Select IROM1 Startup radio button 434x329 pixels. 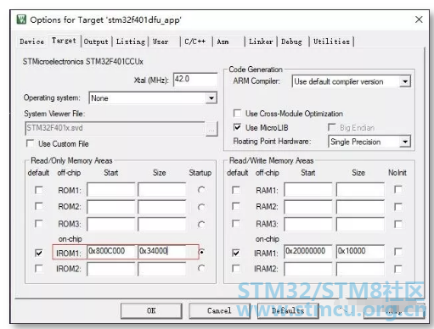click(x=201, y=252)
